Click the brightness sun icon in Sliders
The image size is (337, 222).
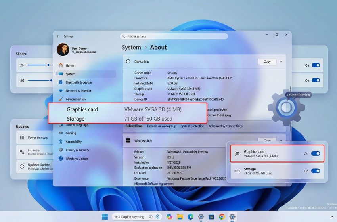pos(22,65)
